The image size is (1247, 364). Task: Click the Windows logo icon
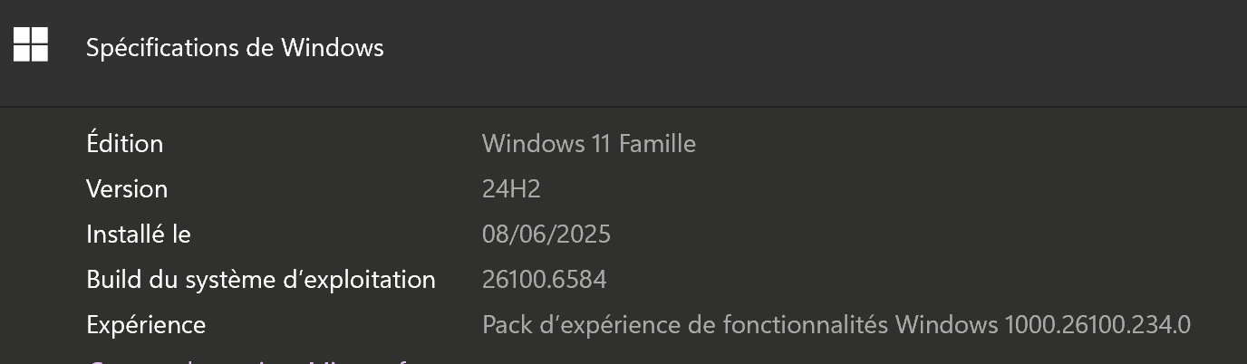pos(31,43)
